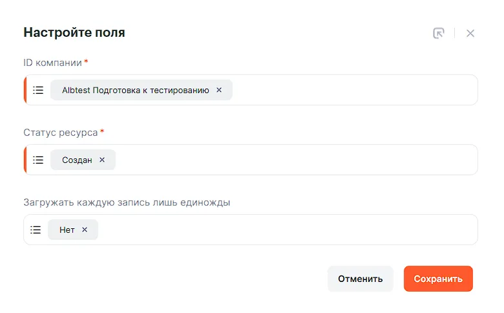Click the list icon in Статус ресурса field

(x=38, y=160)
